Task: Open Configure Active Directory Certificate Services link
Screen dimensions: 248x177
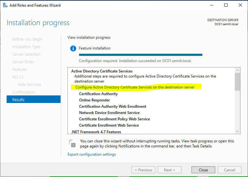Action: coord(135,87)
